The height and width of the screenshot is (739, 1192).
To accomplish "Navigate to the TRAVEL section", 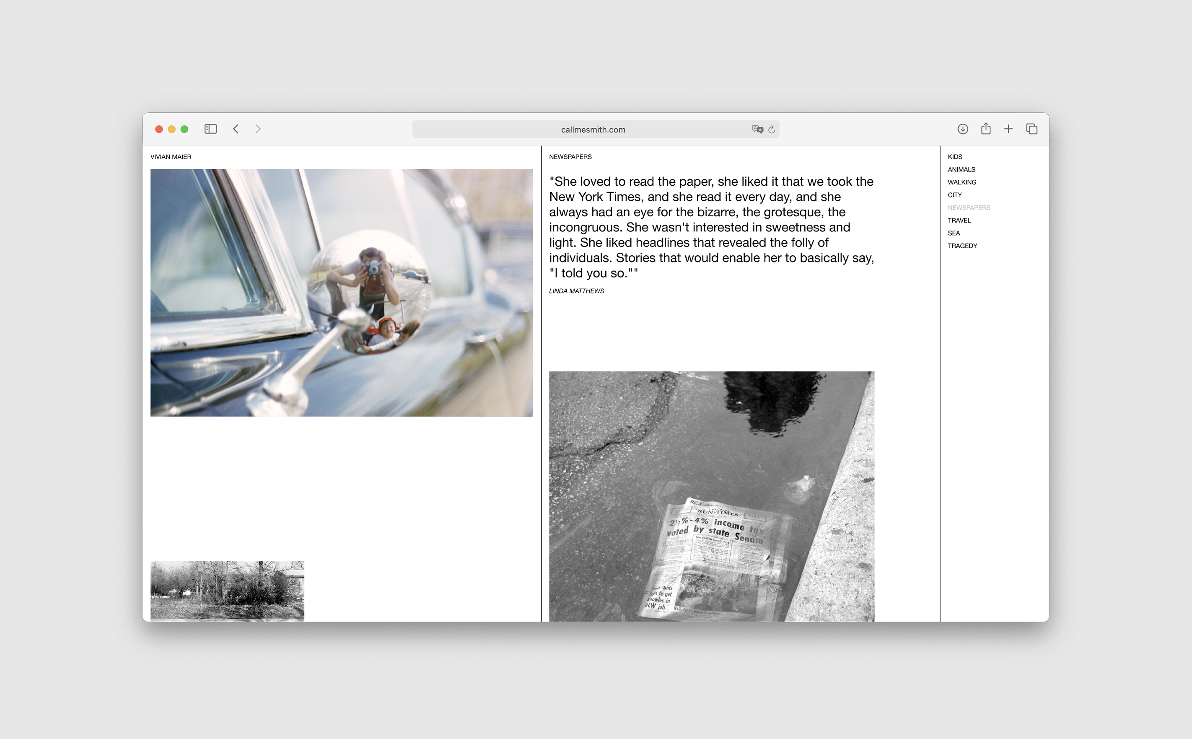I will [x=959, y=220].
